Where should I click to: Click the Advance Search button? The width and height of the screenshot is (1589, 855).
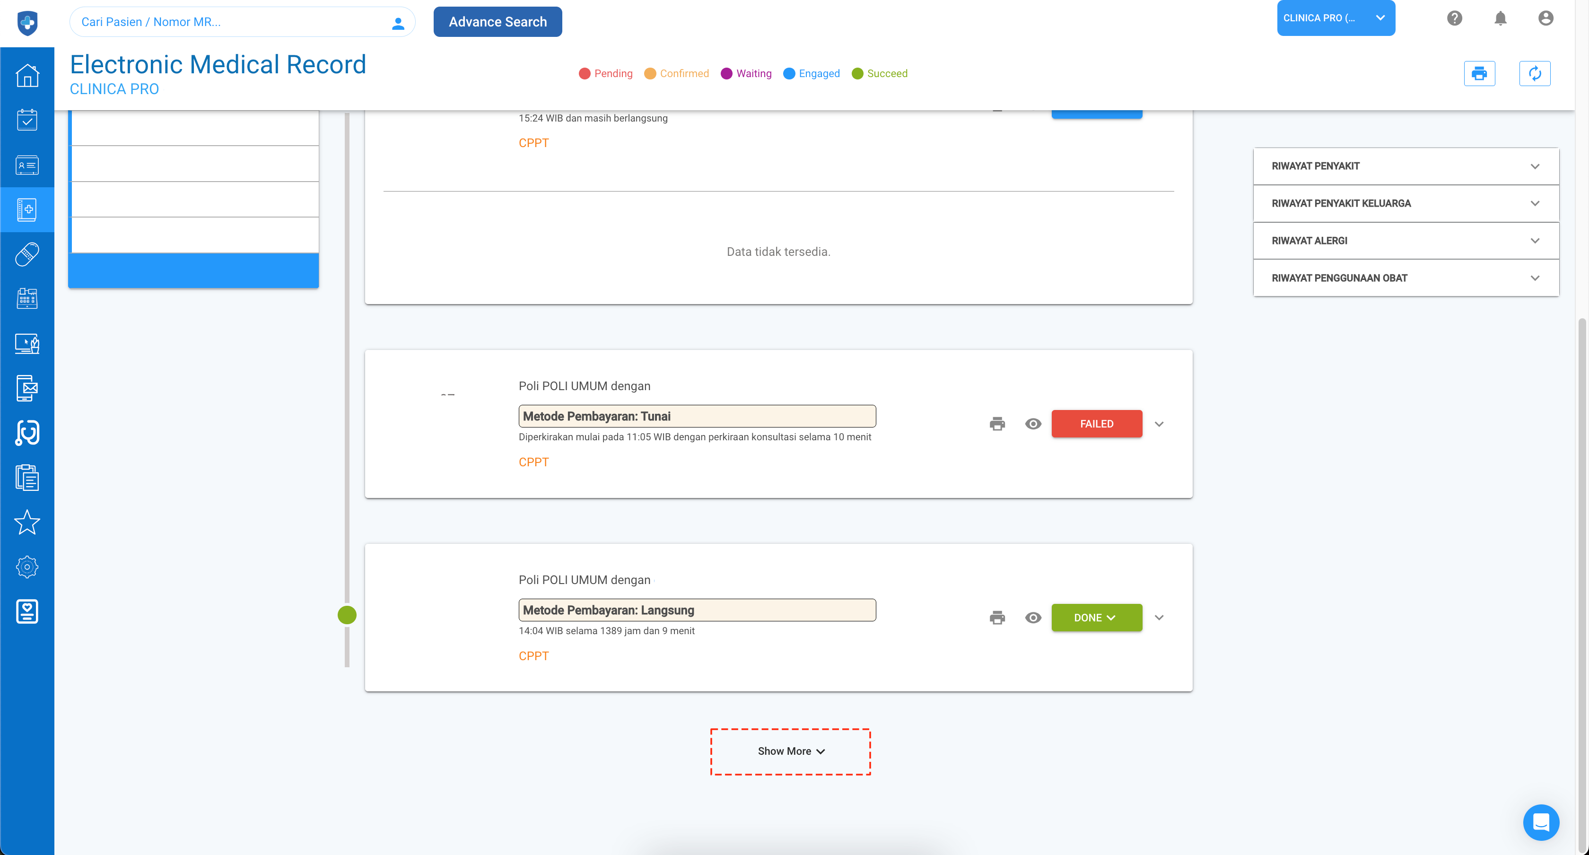click(497, 22)
